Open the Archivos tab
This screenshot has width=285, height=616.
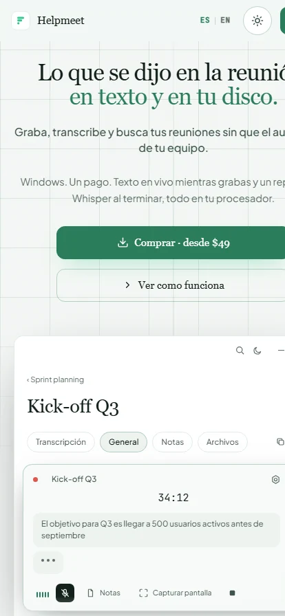[222, 442]
